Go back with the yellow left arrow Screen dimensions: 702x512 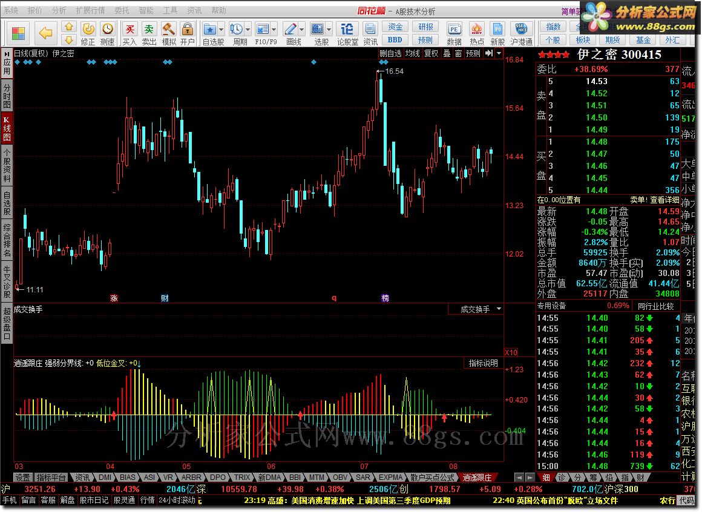click(45, 33)
